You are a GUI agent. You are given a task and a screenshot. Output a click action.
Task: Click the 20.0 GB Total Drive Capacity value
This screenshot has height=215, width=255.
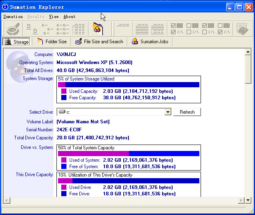click(x=93, y=138)
